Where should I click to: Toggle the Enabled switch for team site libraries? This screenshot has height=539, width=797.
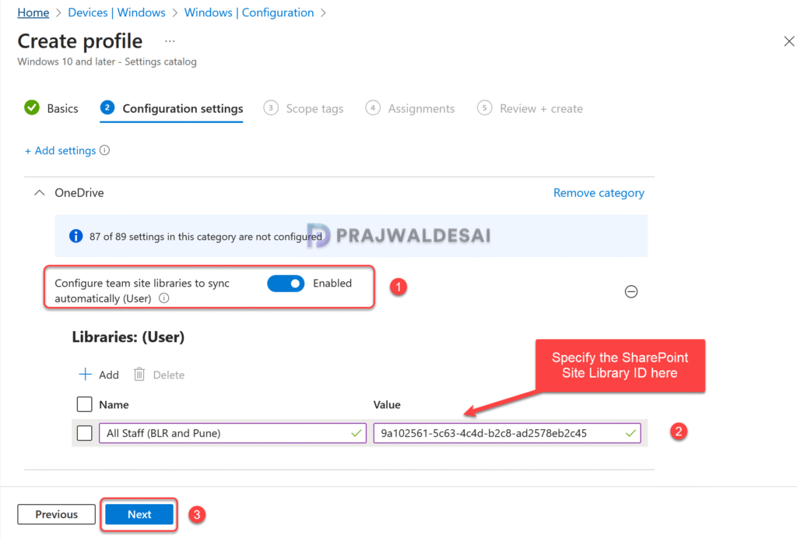pos(286,284)
